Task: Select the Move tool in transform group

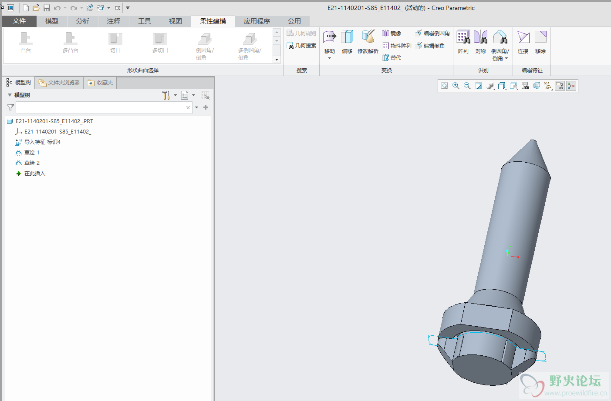Action: [330, 41]
